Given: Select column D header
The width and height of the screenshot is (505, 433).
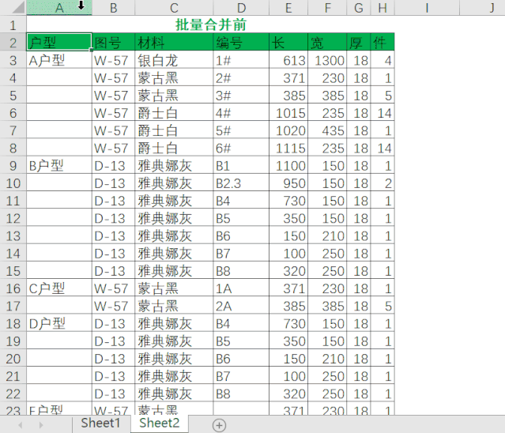Looking at the screenshot, I should pos(241,8).
